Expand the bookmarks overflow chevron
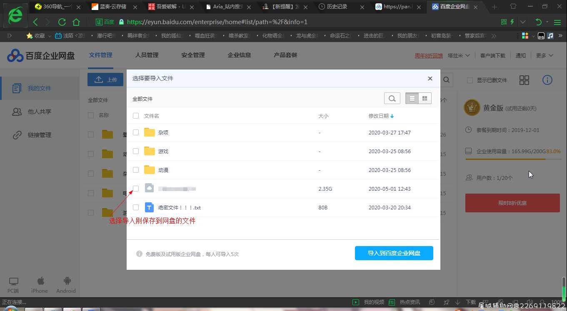 [x=494, y=36]
